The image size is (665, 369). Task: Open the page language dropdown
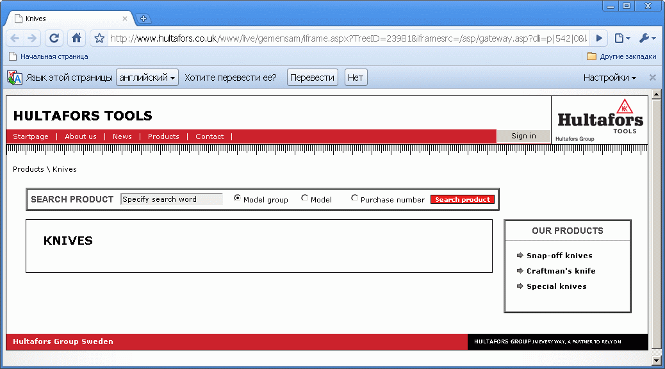pos(147,78)
